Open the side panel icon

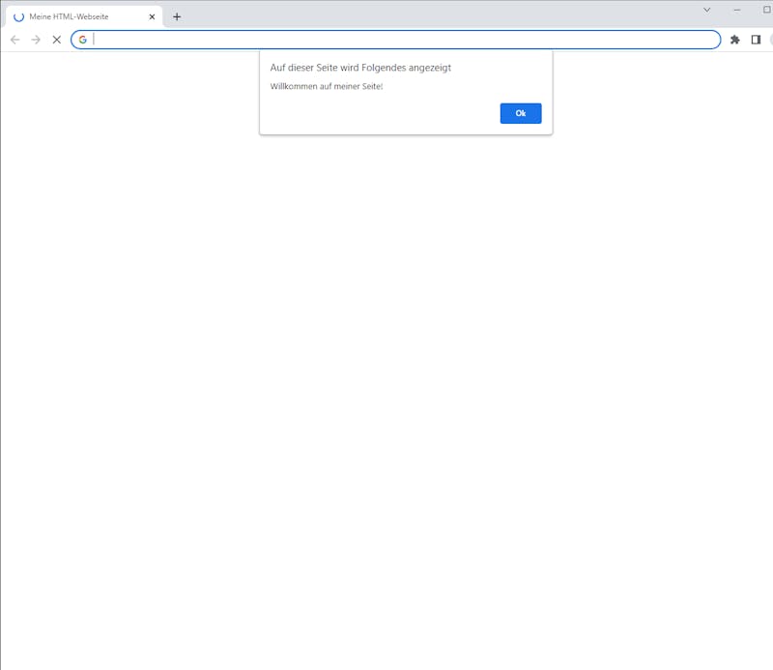click(756, 40)
